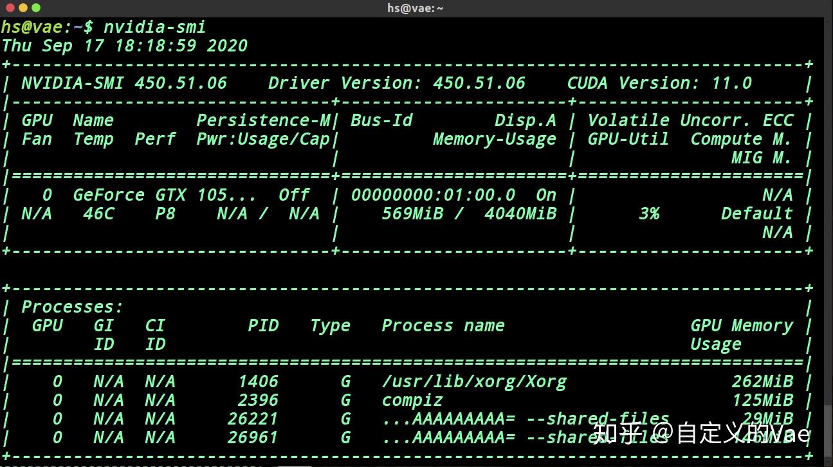The width and height of the screenshot is (833, 467).
Task: Click the 'Process name' column header
Action: click(x=443, y=325)
